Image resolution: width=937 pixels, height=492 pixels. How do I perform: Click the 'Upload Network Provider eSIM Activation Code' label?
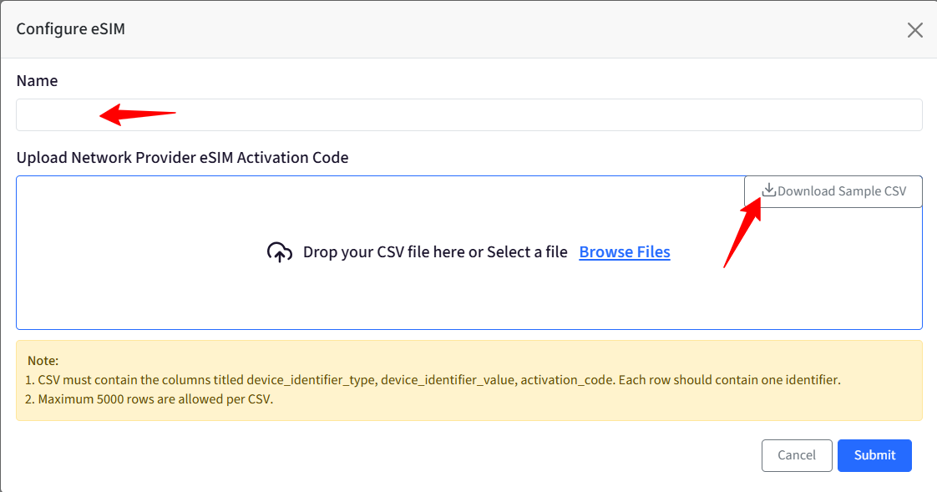[x=182, y=157]
